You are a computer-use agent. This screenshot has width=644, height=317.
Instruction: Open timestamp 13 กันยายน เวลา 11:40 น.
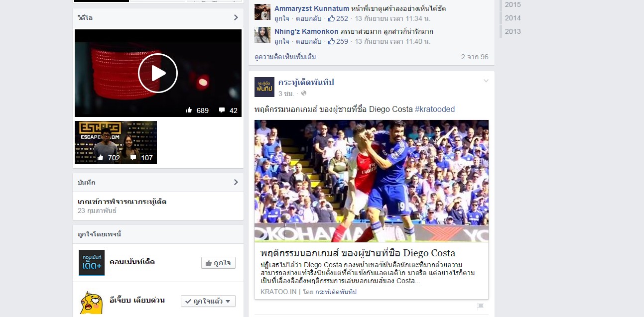[392, 41]
